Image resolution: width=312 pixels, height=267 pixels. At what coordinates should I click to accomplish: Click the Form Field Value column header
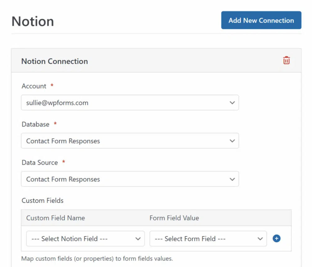pos(174,218)
